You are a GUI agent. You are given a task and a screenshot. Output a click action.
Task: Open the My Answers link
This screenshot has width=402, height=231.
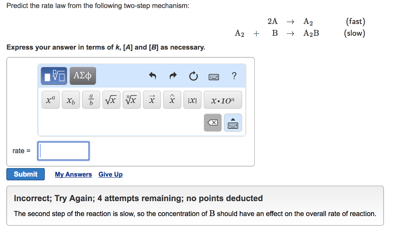pos(73,174)
